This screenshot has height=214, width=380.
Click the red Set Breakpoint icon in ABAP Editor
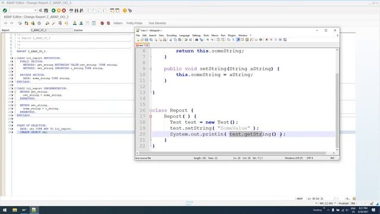click(x=102, y=23)
